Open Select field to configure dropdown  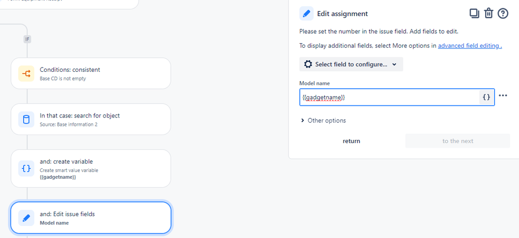(351, 64)
